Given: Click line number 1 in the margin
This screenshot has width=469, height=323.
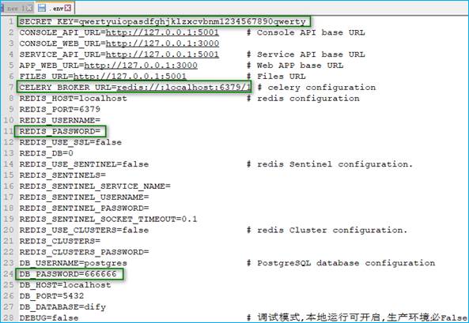Looking at the screenshot, I should 11,21.
